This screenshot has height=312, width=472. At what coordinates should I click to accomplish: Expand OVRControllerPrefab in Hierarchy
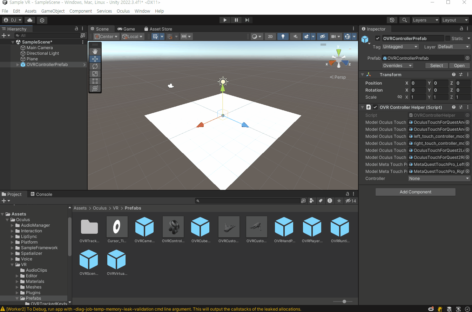[18, 65]
